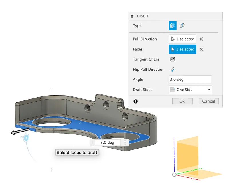229x188 pixels.
Task: Flip the pull direction icon
Action: tap(173, 69)
